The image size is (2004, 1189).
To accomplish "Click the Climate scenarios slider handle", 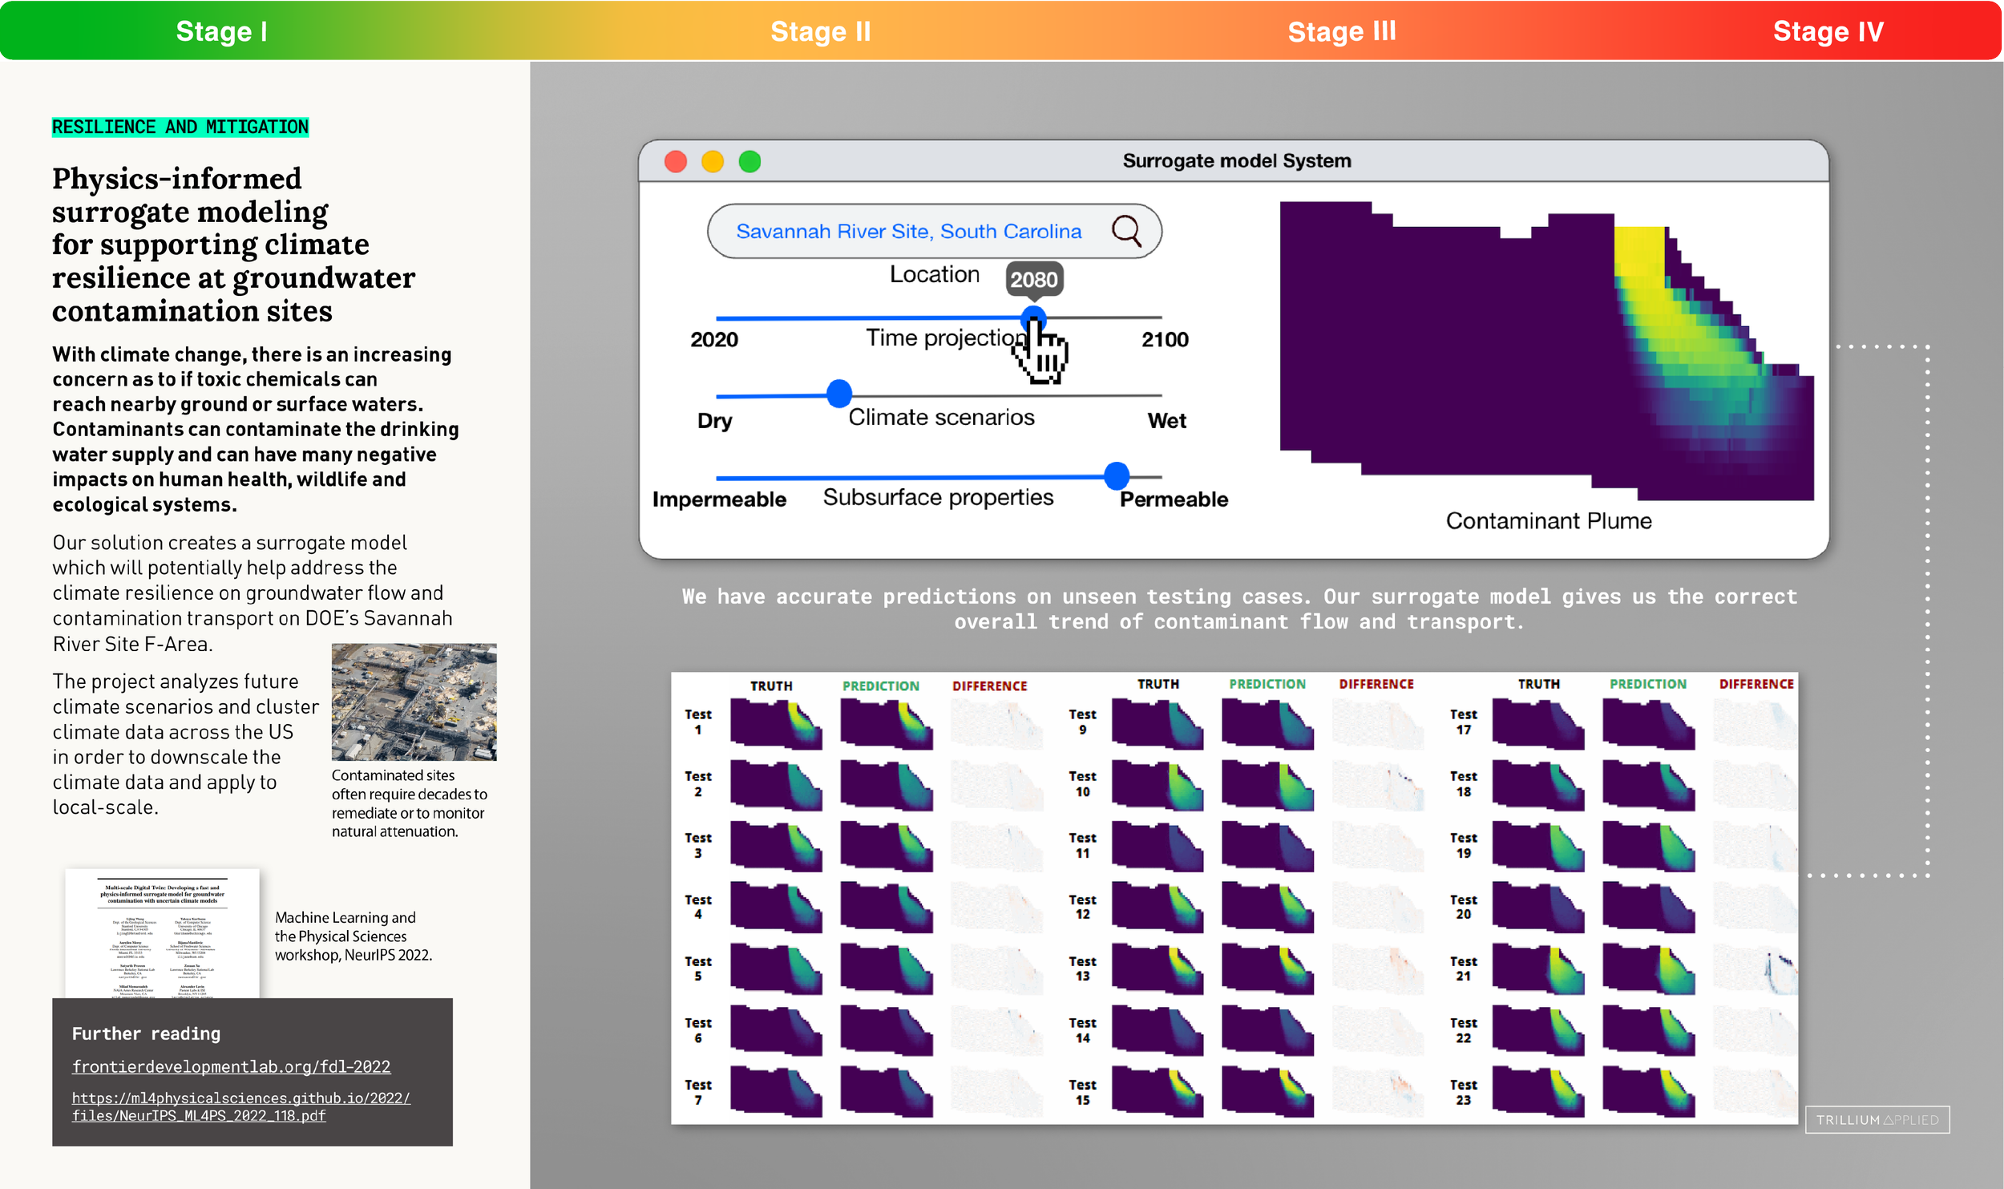I will (838, 393).
